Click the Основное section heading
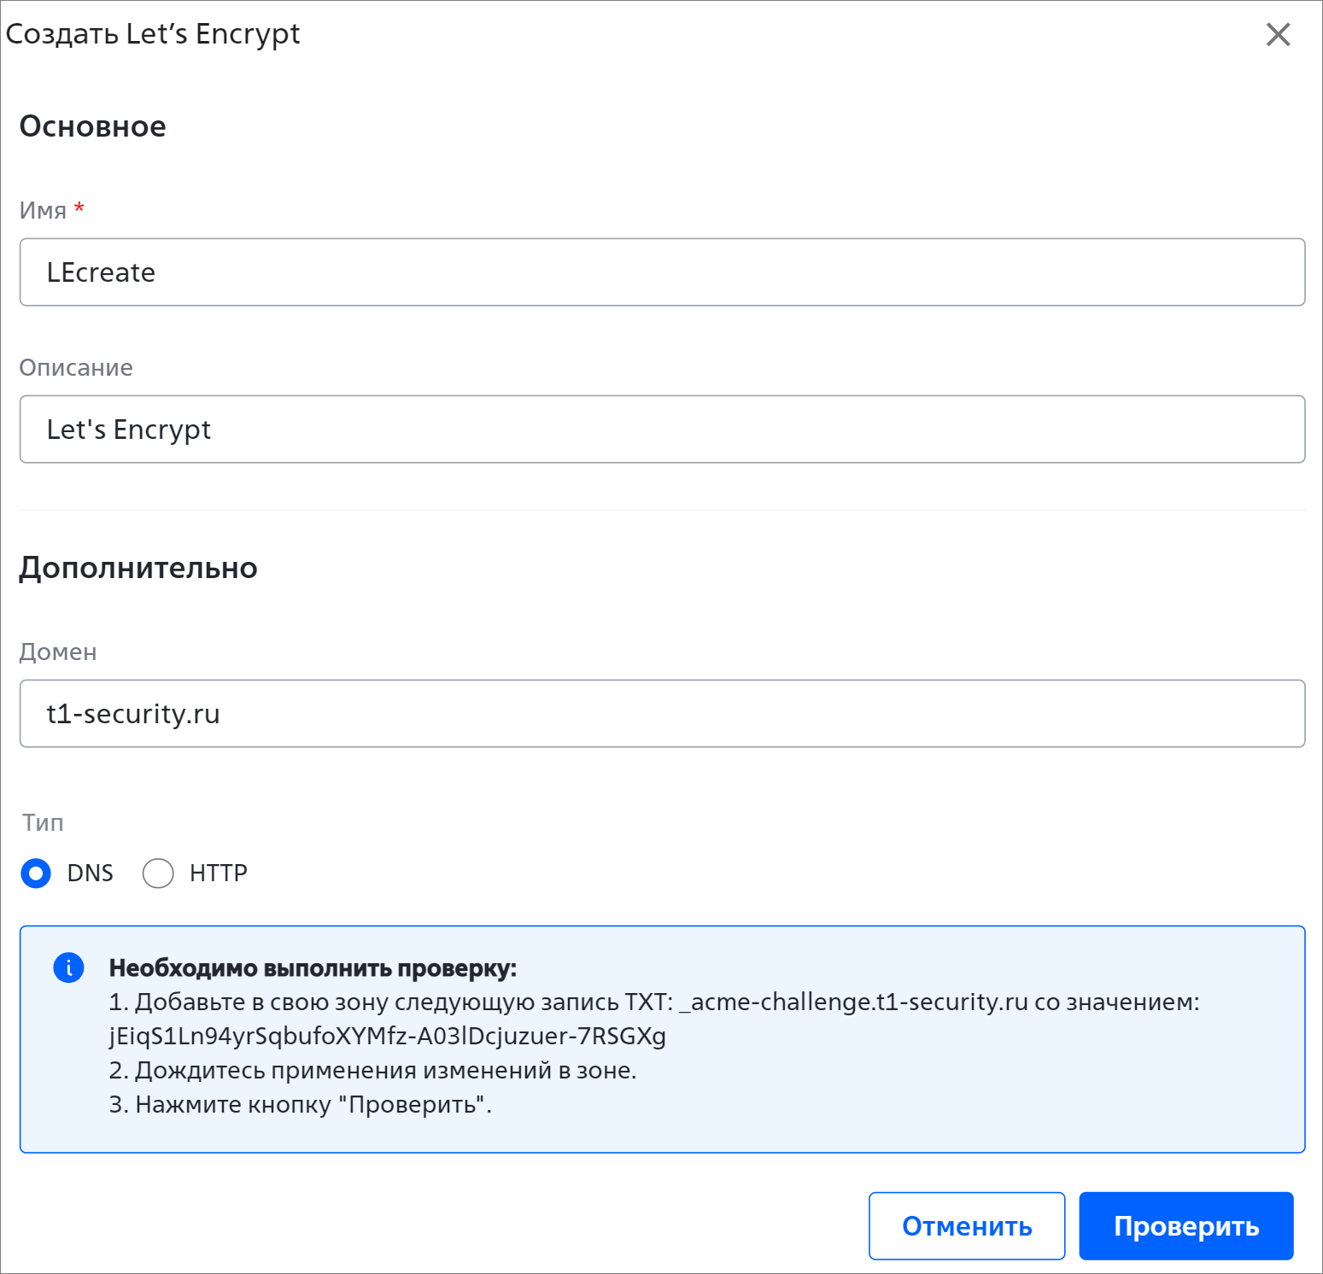The width and height of the screenshot is (1323, 1274). pos(93,126)
